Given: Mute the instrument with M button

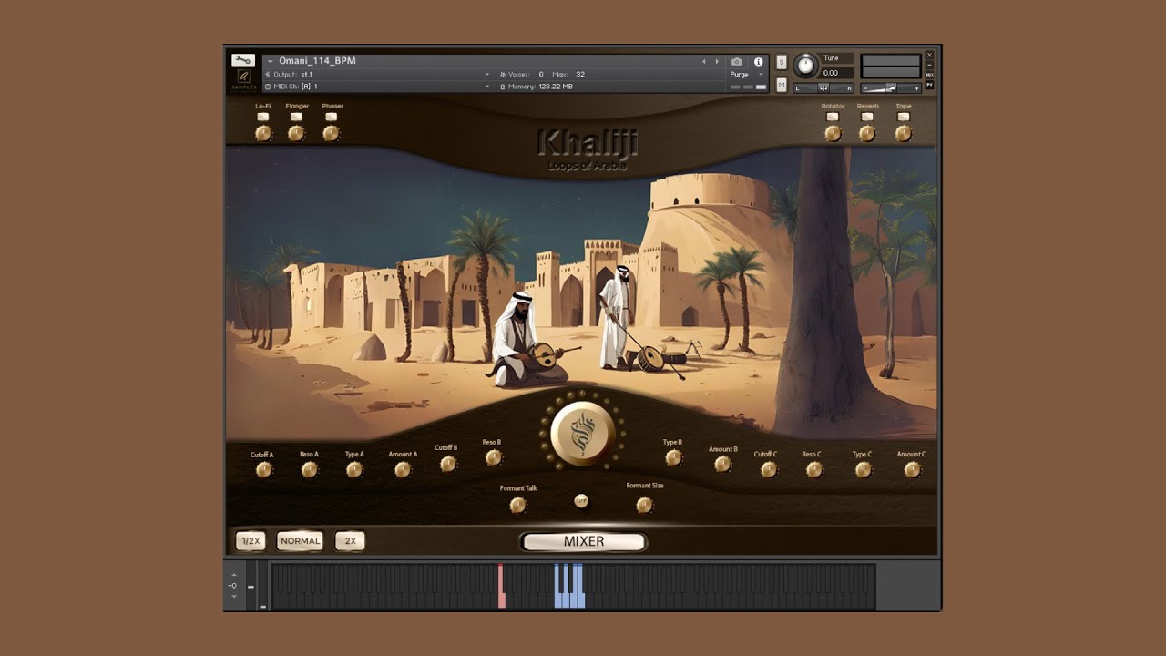Looking at the screenshot, I should [x=781, y=85].
